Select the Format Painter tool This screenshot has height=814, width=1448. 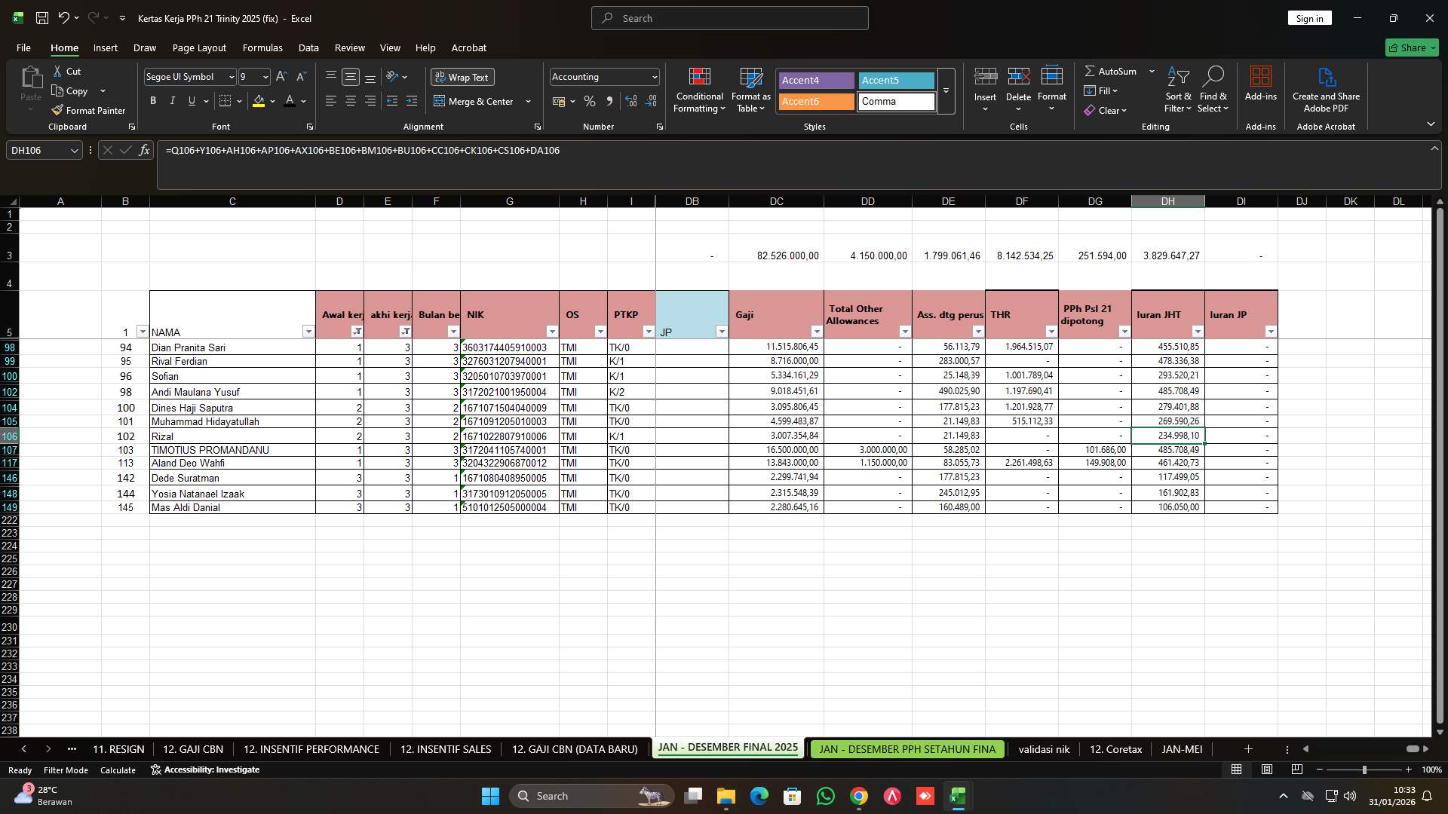click(x=88, y=110)
